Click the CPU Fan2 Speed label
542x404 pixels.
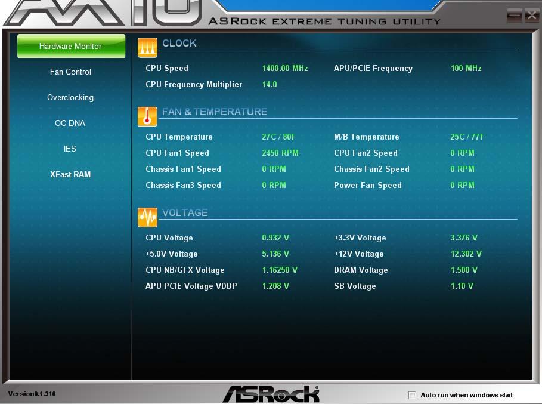366,153
